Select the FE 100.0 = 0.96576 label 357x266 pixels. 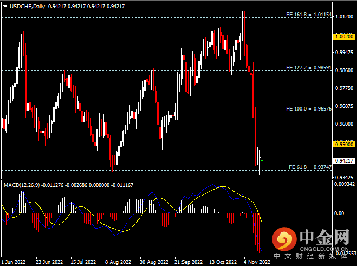tap(309, 109)
